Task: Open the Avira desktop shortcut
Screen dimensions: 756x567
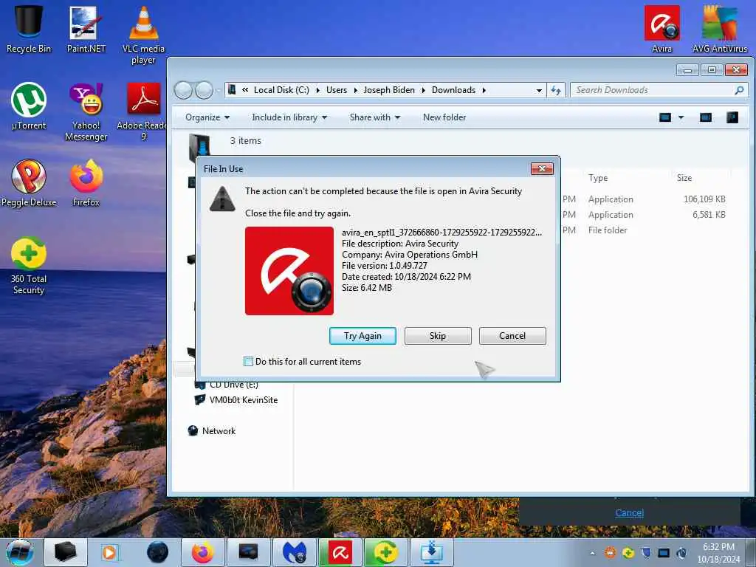Action: tap(661, 29)
